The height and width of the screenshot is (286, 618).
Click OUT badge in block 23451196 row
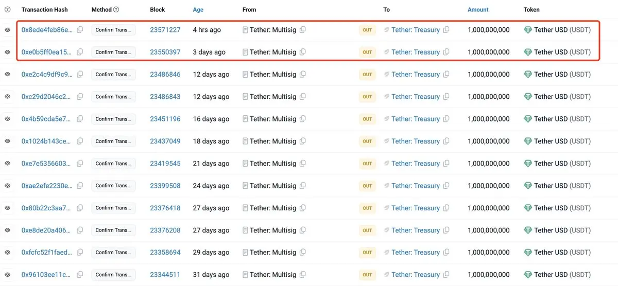pyautogui.click(x=367, y=119)
